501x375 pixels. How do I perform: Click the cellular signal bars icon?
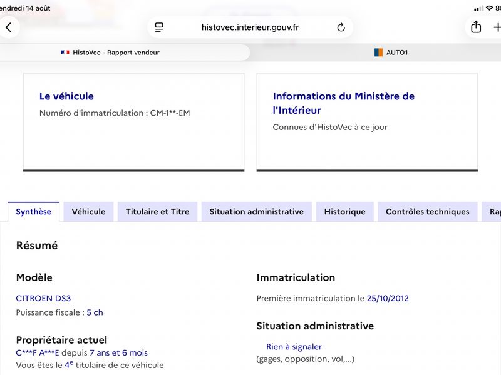click(478, 8)
